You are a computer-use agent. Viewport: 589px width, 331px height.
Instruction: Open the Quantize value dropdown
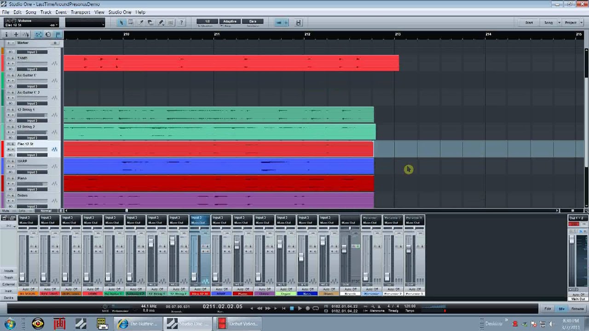[x=208, y=21]
